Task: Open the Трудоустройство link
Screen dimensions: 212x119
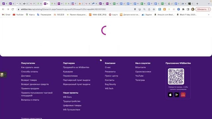Action: [x=72, y=101]
